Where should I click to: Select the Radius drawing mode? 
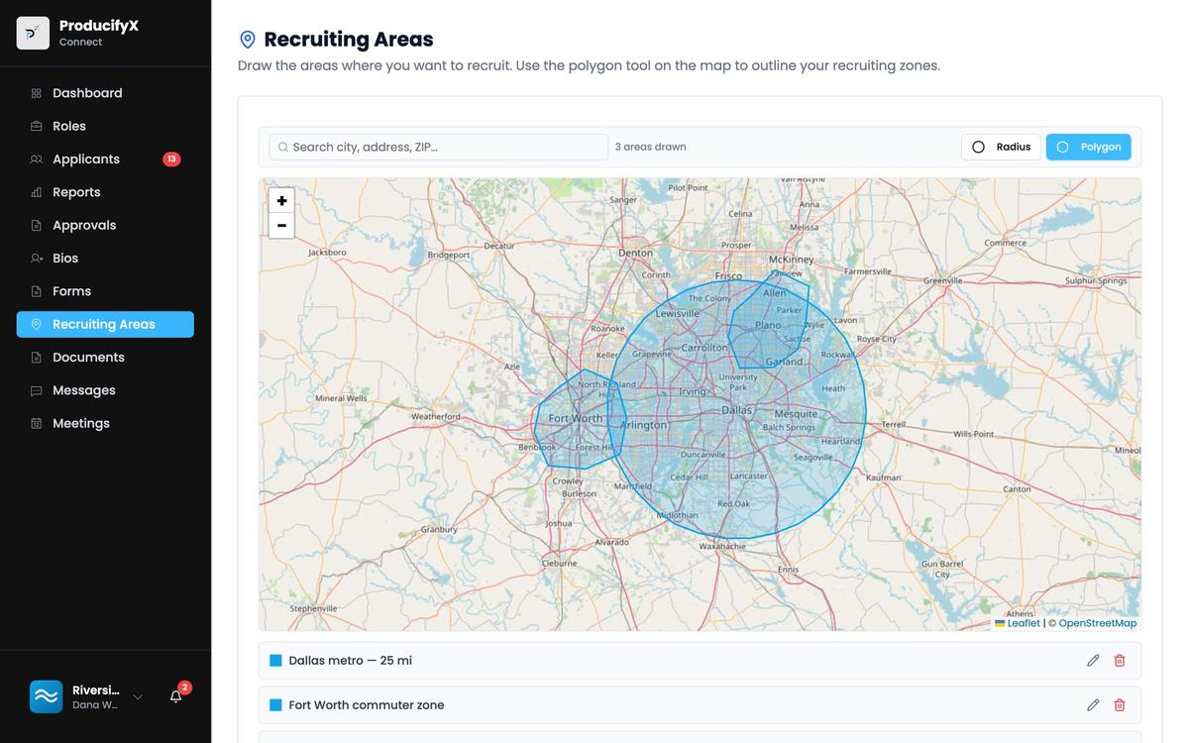pyautogui.click(x=1001, y=147)
